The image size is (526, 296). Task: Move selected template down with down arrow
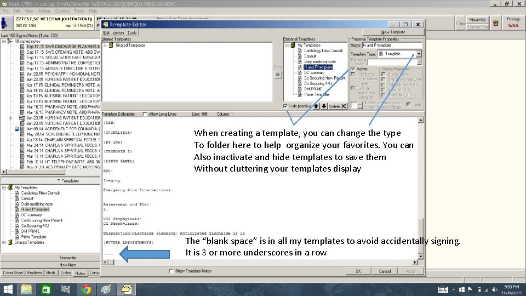coord(324,106)
